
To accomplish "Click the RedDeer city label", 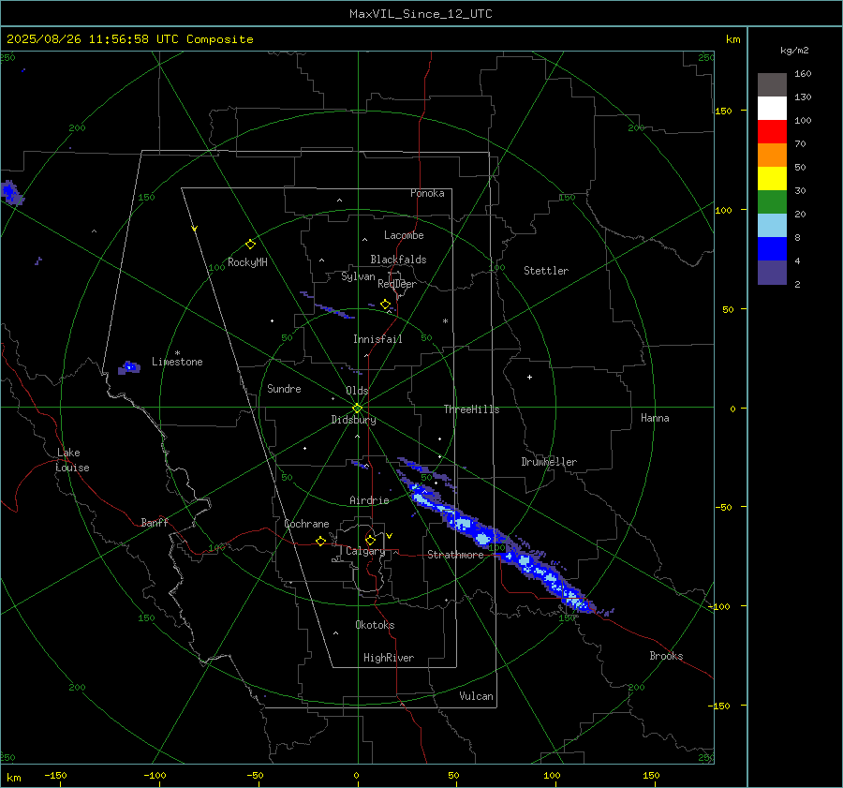I will pyautogui.click(x=397, y=284).
